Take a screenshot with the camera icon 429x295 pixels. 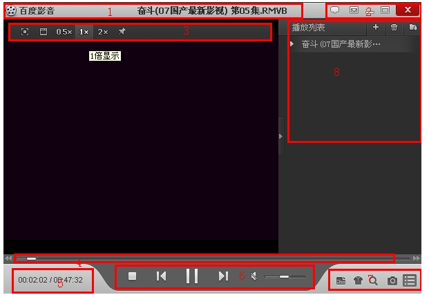pos(392,280)
